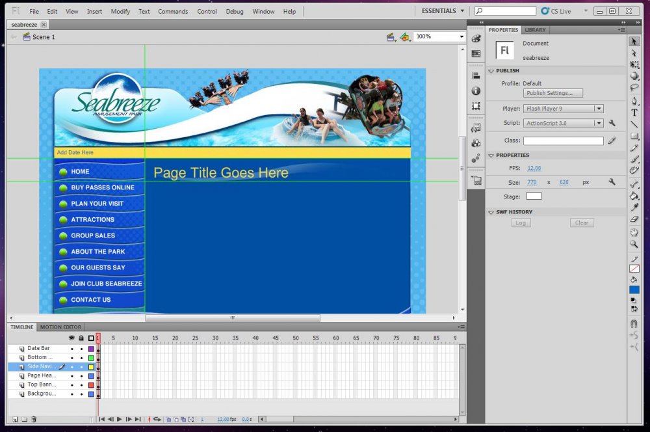Switch to the Motion Editor tab
Image resolution: width=650 pixels, height=432 pixels.
point(60,327)
